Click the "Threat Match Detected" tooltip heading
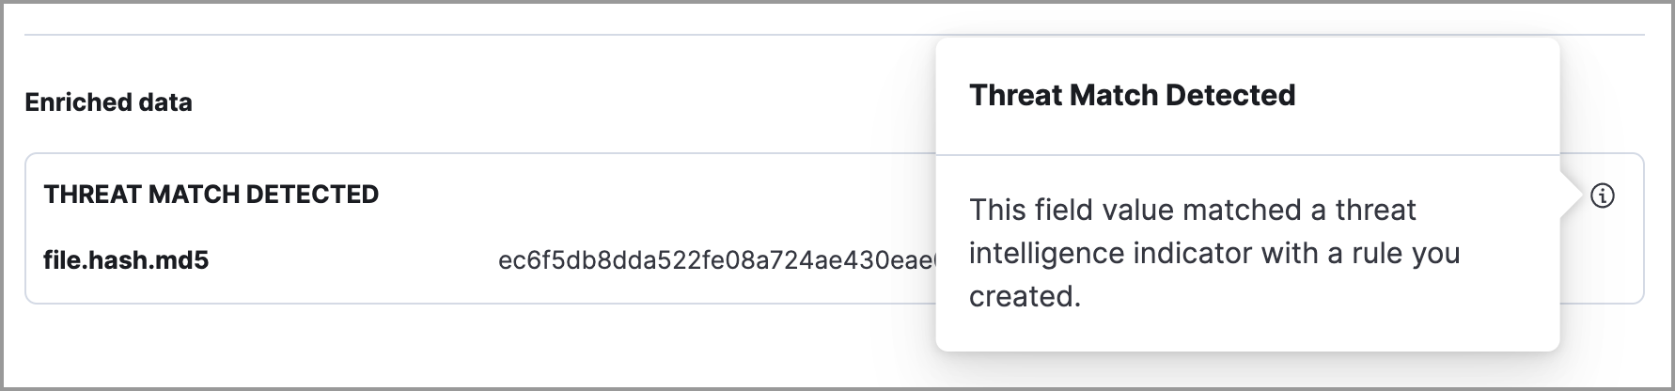Image resolution: width=1675 pixels, height=391 pixels. pos(1132,95)
